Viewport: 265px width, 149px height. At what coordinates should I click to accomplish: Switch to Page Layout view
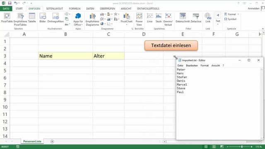(x=214, y=147)
